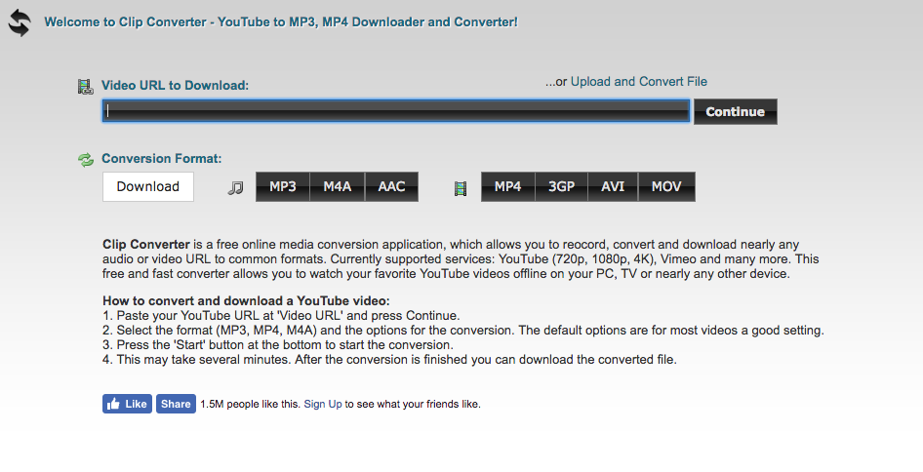Viewport: 923px width, 472px height.
Task: Click the Facebook Share button
Action: 176,404
